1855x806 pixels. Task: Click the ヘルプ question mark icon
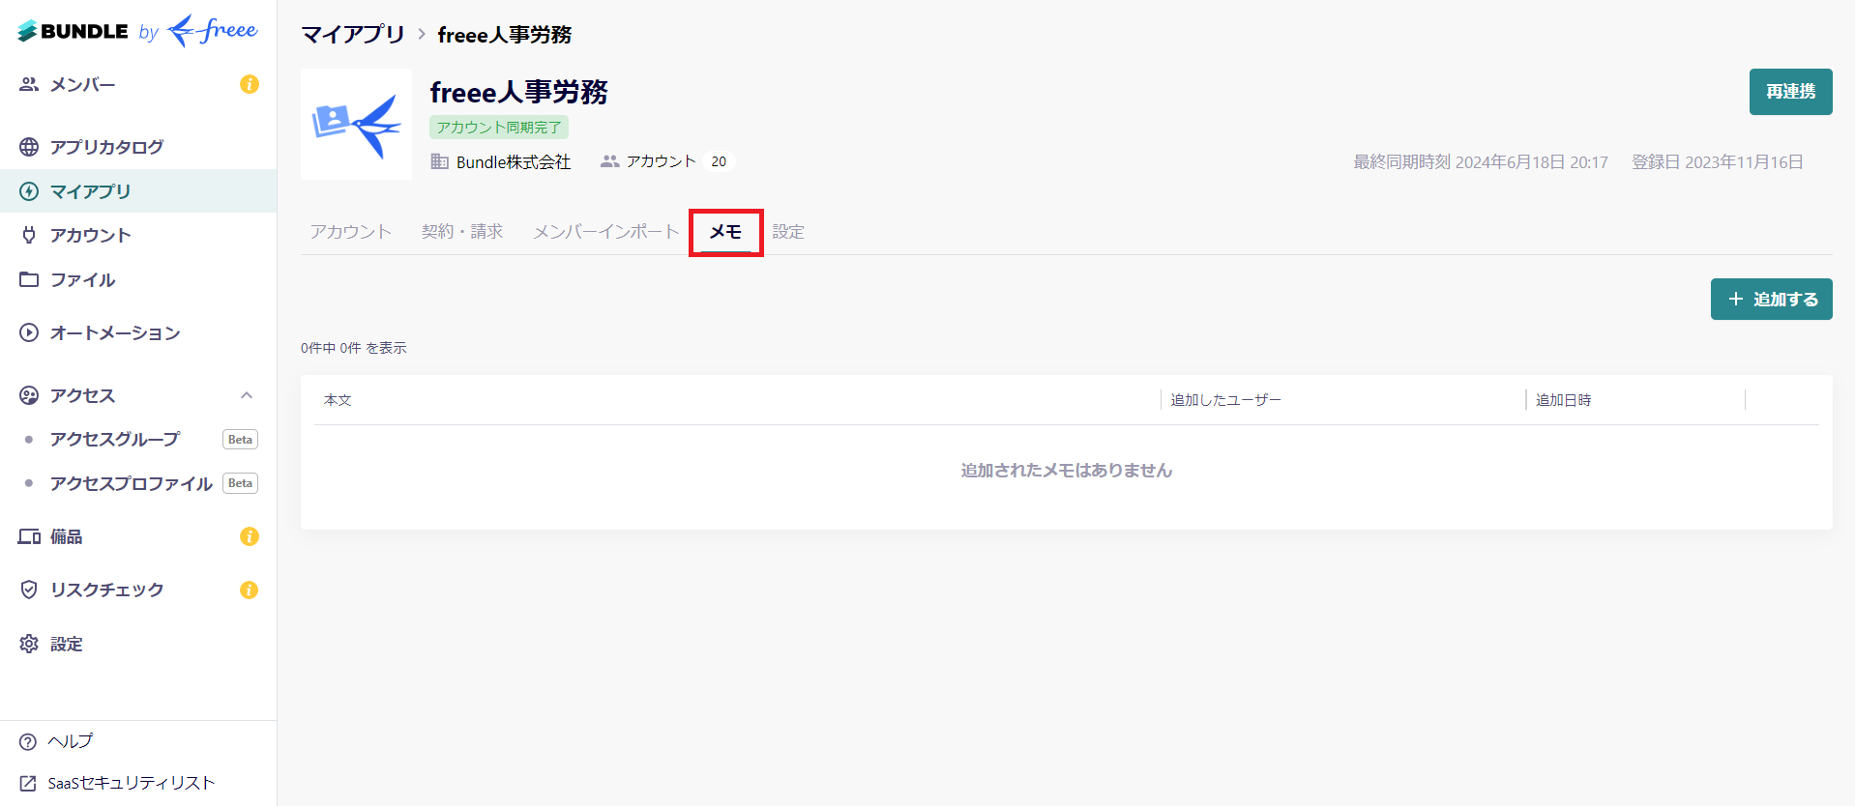point(28,742)
